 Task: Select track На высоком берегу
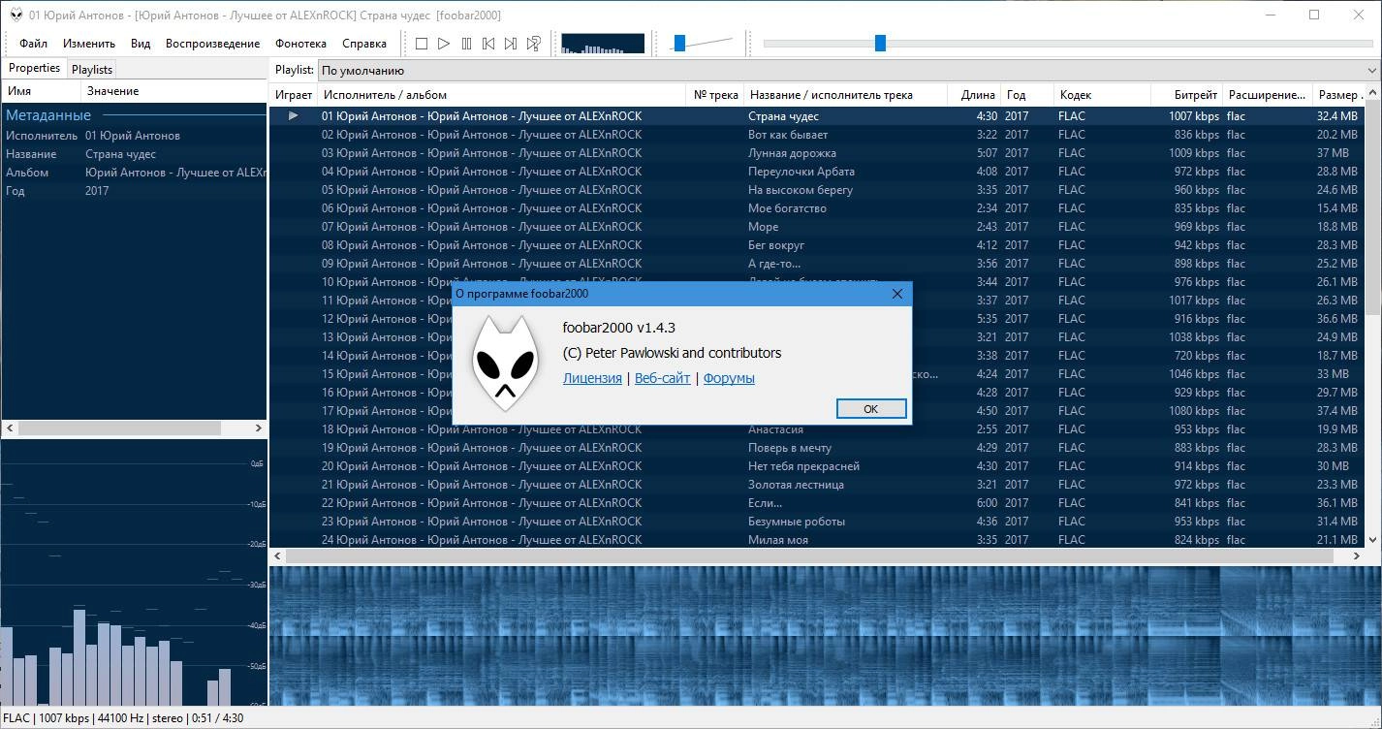pyautogui.click(x=817, y=189)
